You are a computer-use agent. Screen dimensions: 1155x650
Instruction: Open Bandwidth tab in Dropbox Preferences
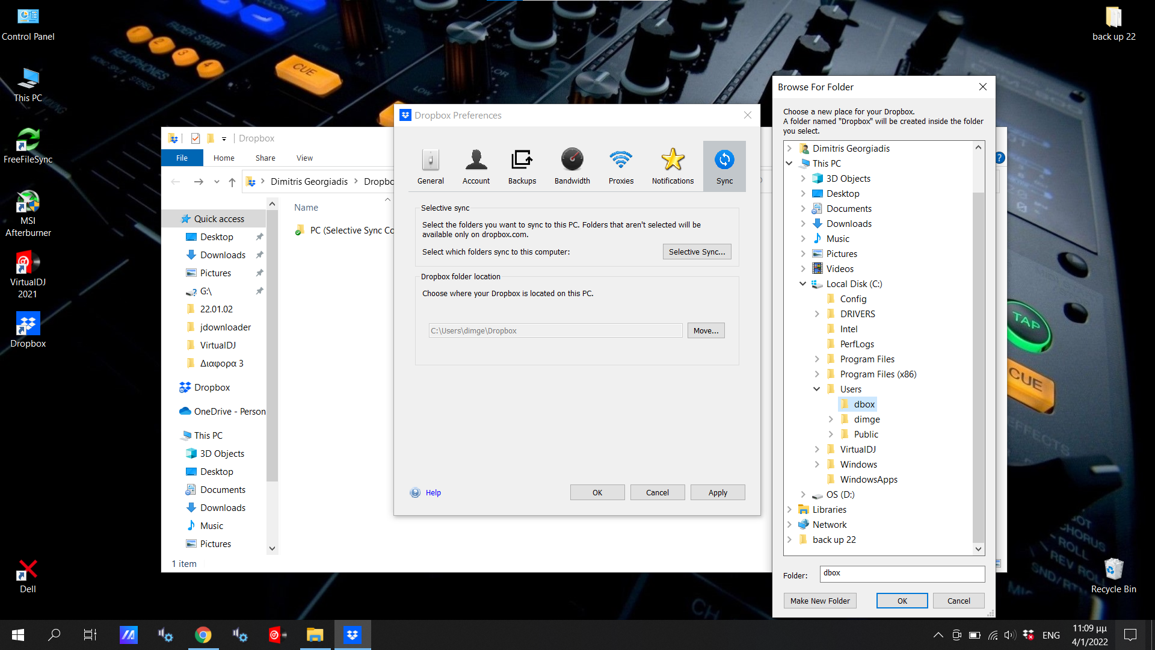(572, 166)
